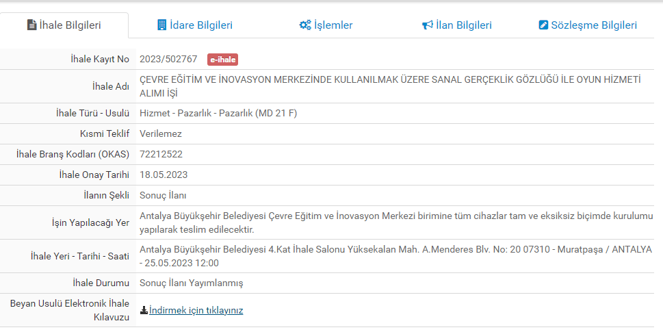663x332 pixels.
Task: Open the 'İndirmek için tıklayınız' download link
Action: click(196, 310)
